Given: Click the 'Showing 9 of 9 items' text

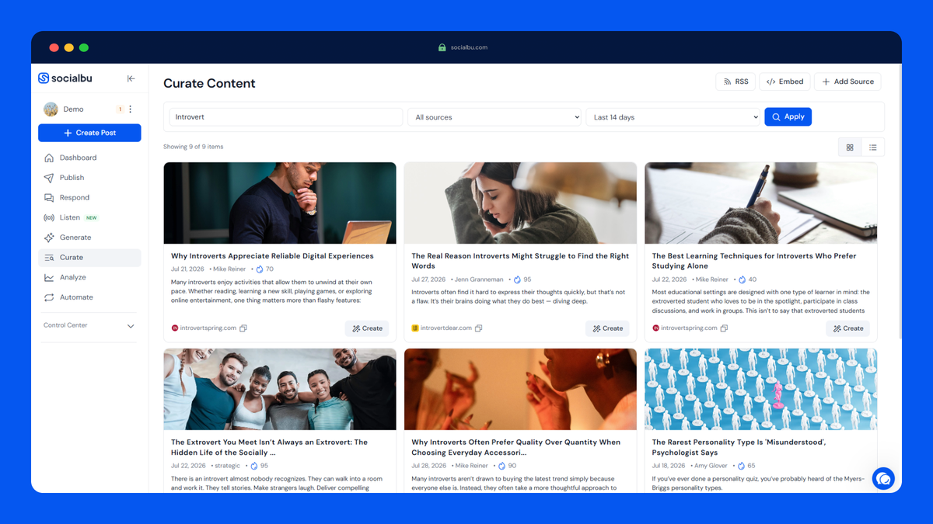Looking at the screenshot, I should (193, 147).
